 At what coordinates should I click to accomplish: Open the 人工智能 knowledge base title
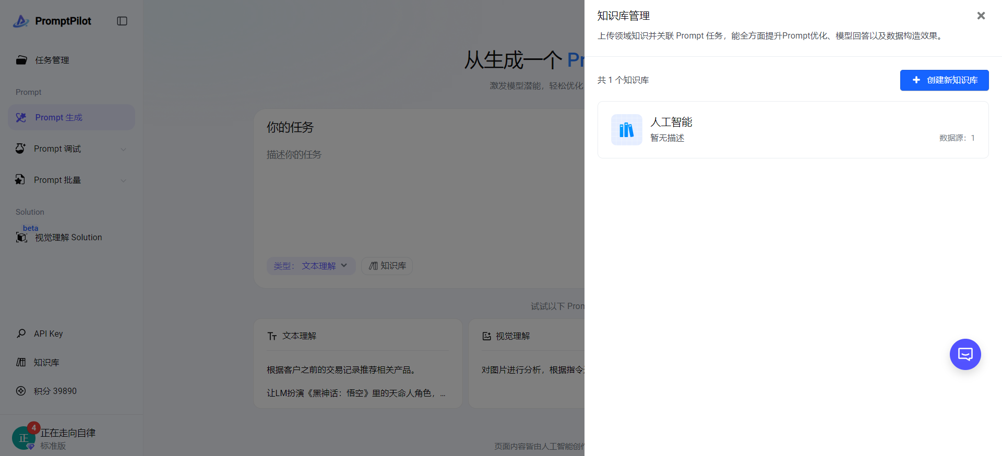coord(671,122)
